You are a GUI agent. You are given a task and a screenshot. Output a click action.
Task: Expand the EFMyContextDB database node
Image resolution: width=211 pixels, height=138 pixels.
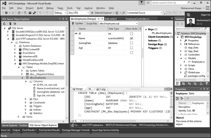tap(15, 49)
